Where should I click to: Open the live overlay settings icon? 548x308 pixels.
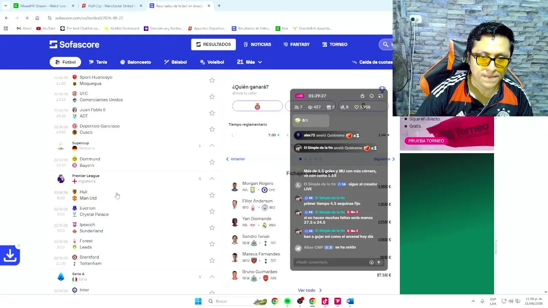[372, 96]
